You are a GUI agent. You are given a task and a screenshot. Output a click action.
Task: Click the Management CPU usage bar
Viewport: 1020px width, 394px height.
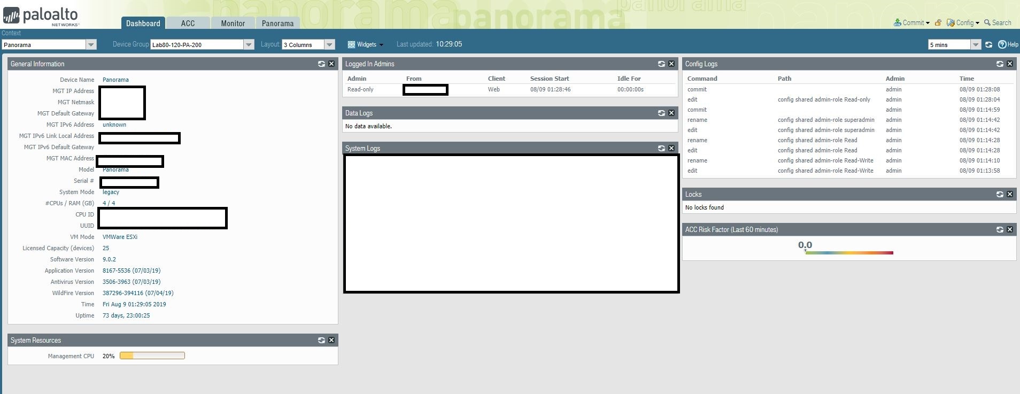[152, 356]
